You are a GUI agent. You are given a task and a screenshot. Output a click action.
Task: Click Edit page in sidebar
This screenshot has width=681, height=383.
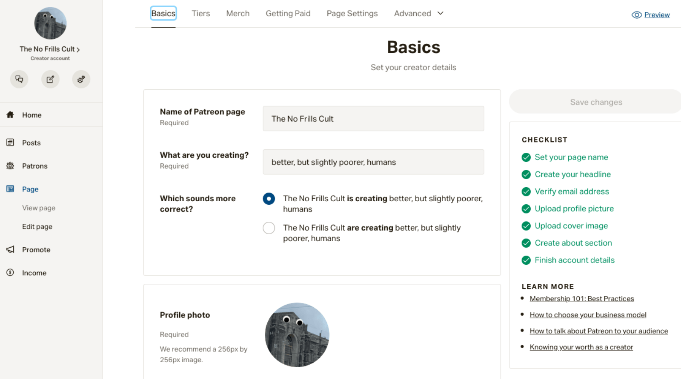point(37,227)
